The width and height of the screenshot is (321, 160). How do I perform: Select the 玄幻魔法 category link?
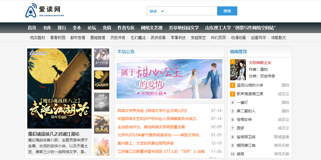(x=138, y=38)
